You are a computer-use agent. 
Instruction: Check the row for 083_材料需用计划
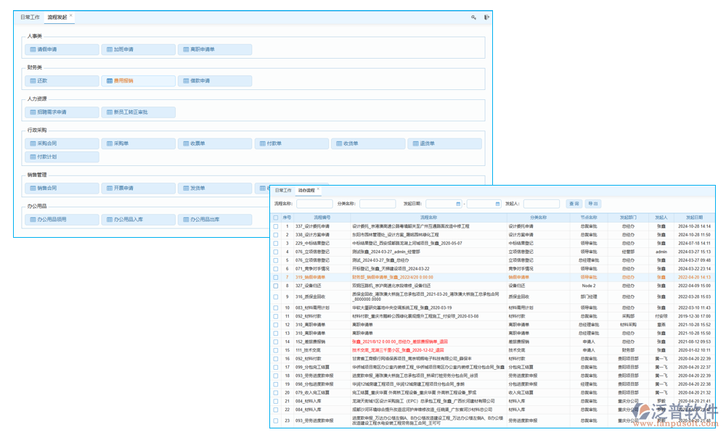pyautogui.click(x=276, y=308)
